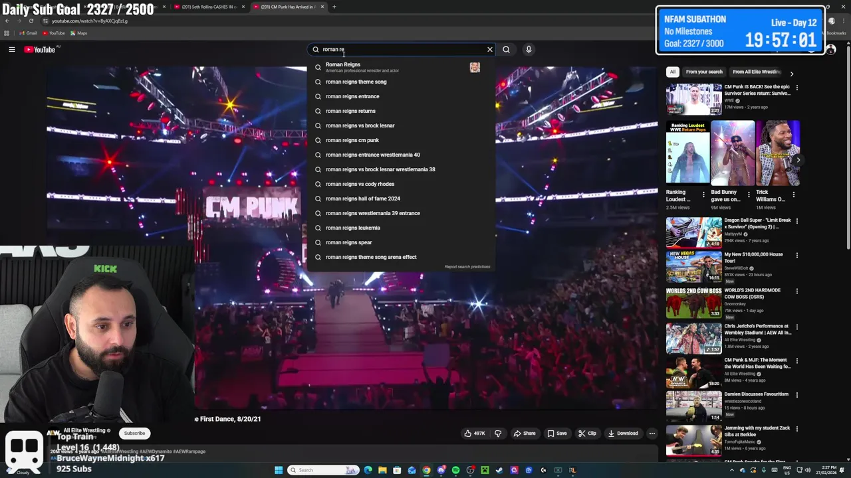The image size is (851, 478).
Task: Like the video (497K)
Action: point(475,434)
